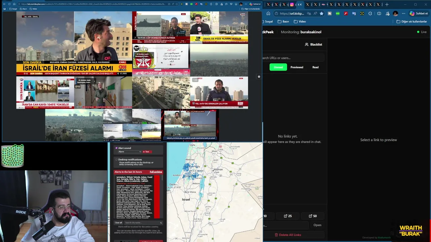Click the city search magnifier icon
This screenshot has width=431, height=242.
coord(161,223)
